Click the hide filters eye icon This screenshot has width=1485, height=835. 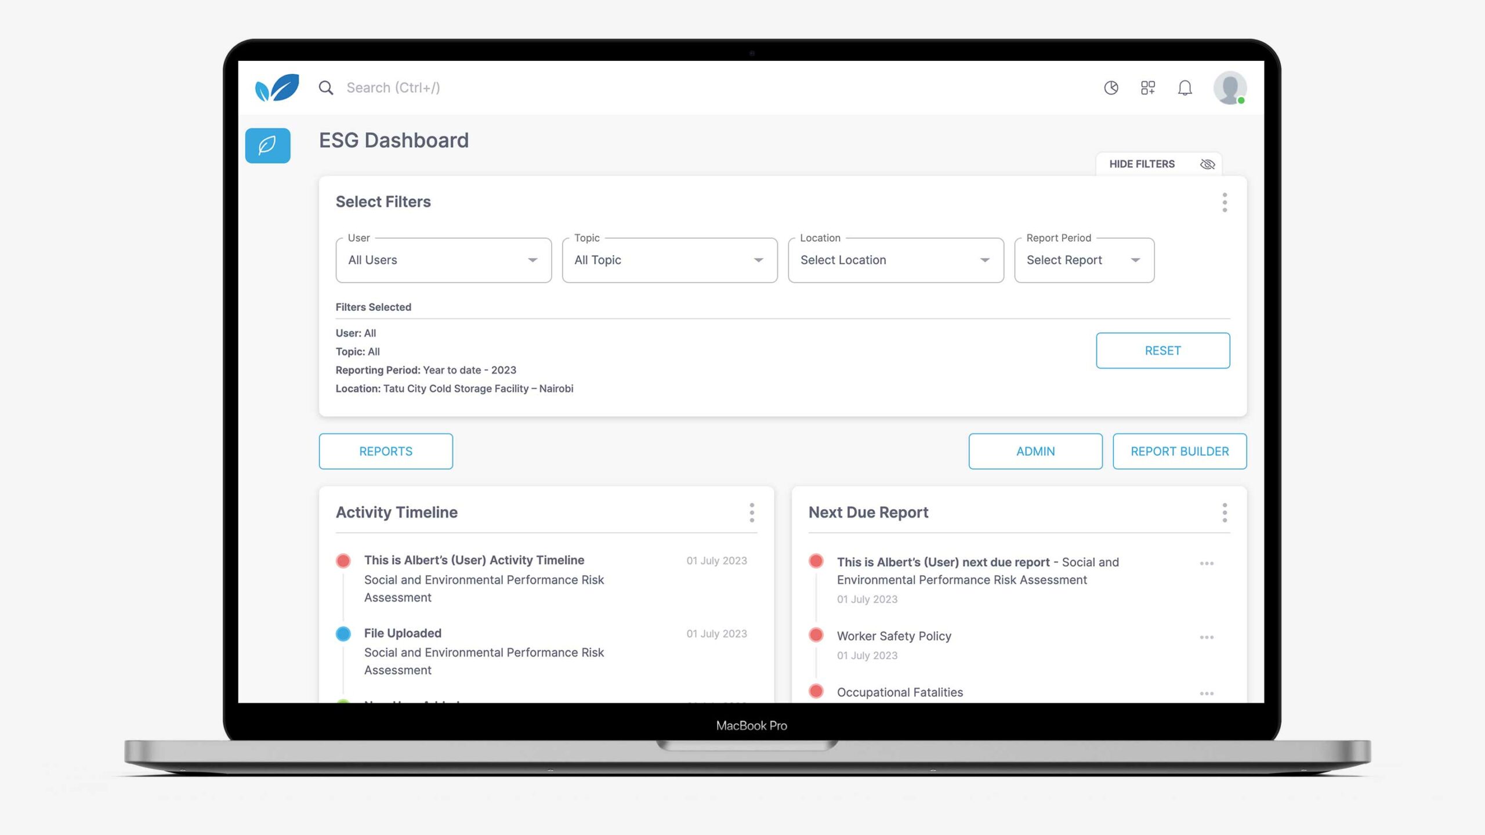click(x=1207, y=163)
